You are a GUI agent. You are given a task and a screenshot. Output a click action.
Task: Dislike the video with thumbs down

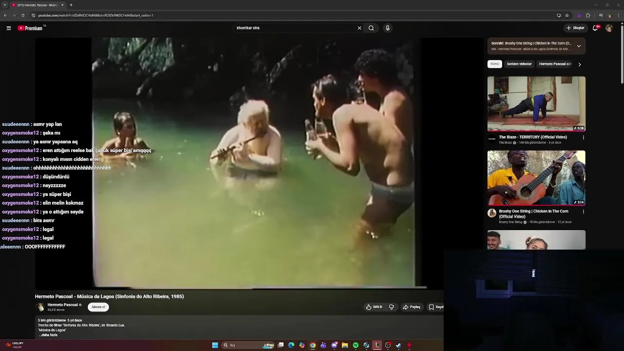point(391,307)
